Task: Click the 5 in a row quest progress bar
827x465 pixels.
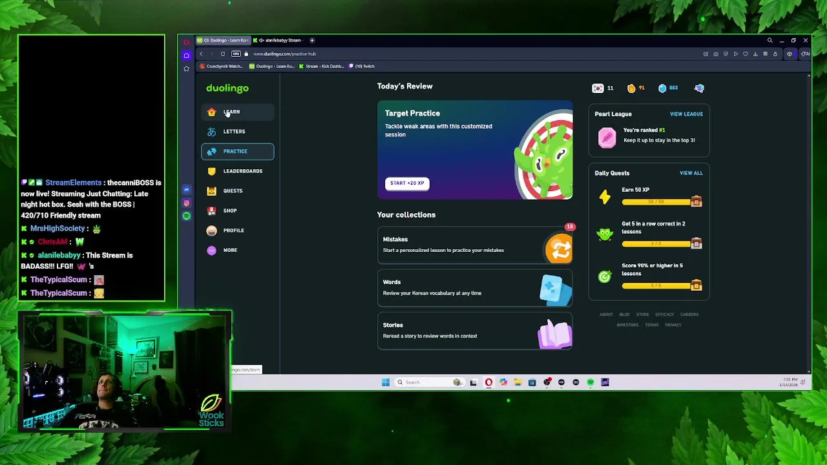Action: (656, 243)
